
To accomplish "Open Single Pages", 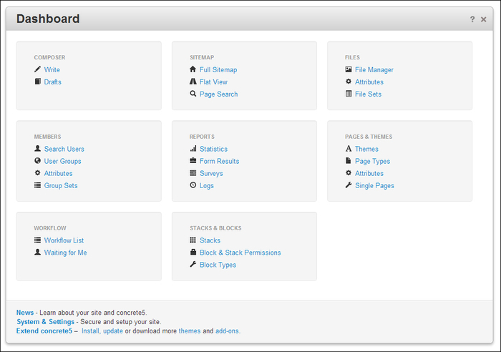I will click(x=374, y=185).
